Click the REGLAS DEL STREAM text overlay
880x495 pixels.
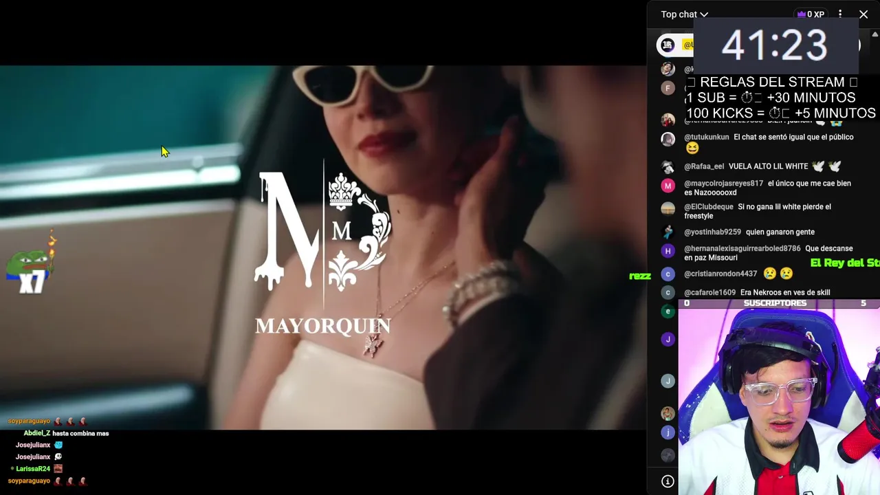pyautogui.click(x=782, y=98)
